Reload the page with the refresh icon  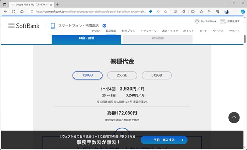[14, 12]
